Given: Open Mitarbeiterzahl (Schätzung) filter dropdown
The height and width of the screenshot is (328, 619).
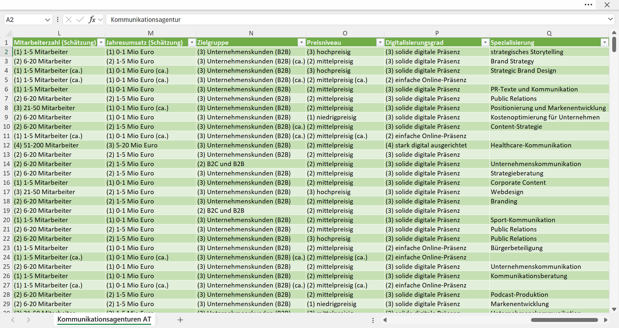Looking at the screenshot, I should (x=101, y=42).
